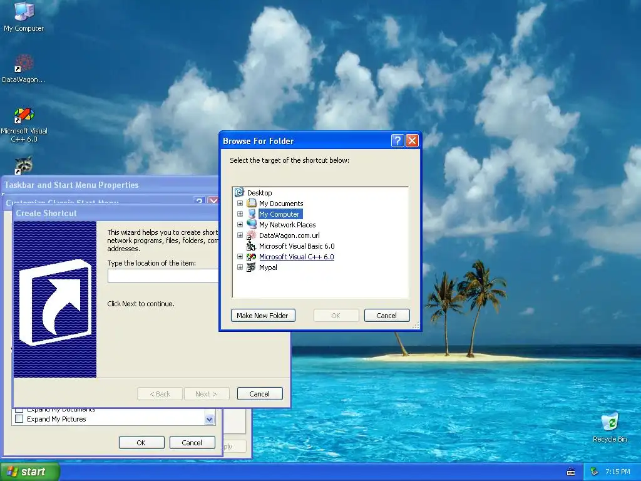Expand My Computer tree node
641x481 pixels.
(240, 214)
